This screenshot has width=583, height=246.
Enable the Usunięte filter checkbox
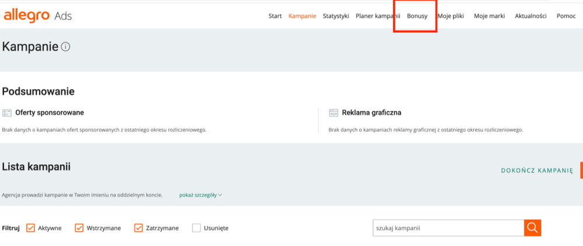coord(196,228)
